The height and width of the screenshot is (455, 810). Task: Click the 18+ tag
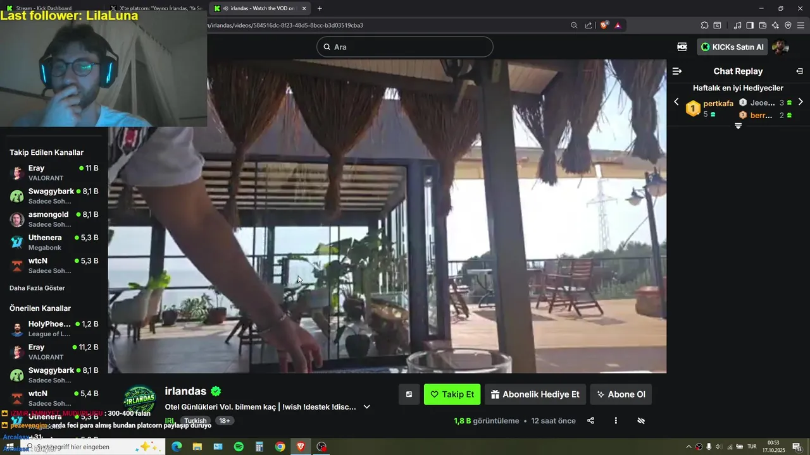pyautogui.click(x=225, y=421)
